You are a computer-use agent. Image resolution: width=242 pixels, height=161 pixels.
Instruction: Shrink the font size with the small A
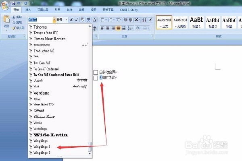[76, 20]
